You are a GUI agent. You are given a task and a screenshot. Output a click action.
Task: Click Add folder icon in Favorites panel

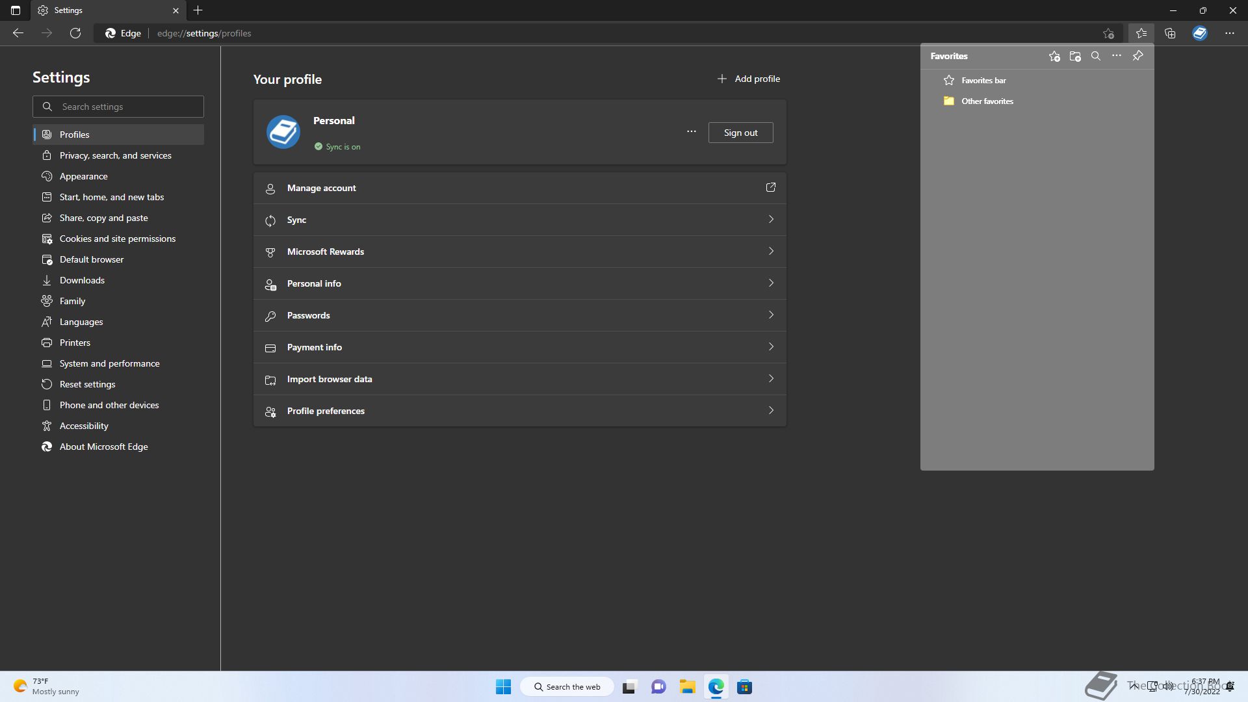tap(1075, 57)
